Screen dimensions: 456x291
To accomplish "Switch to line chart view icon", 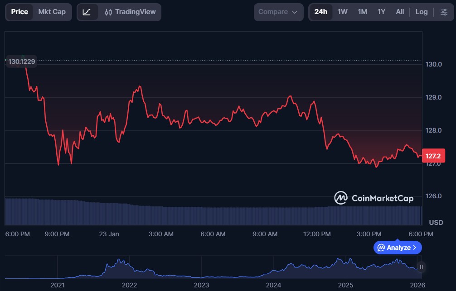I will pos(87,12).
